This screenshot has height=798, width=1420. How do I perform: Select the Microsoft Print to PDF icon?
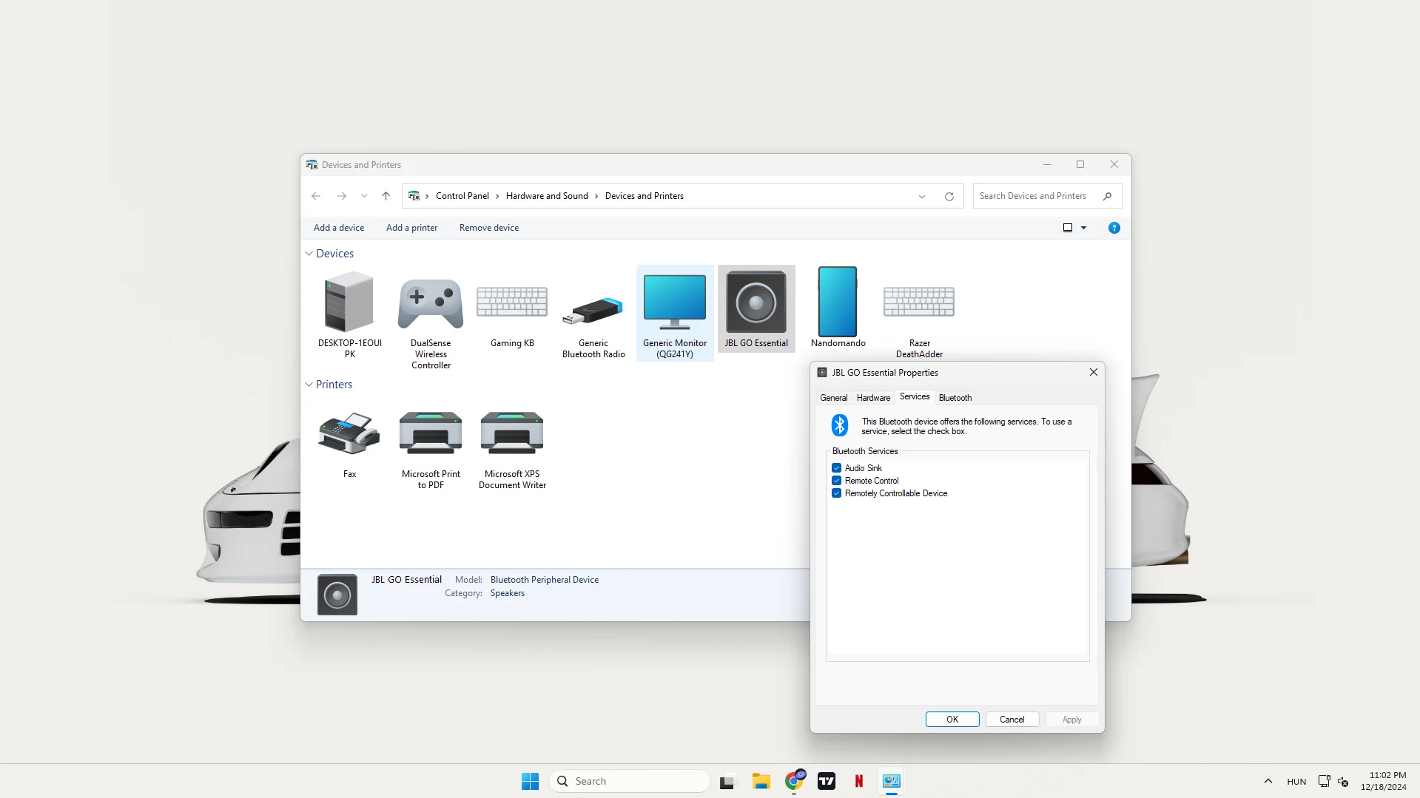[x=431, y=433]
